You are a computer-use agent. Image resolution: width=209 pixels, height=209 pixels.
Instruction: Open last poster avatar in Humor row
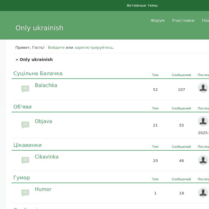(x=203, y=192)
